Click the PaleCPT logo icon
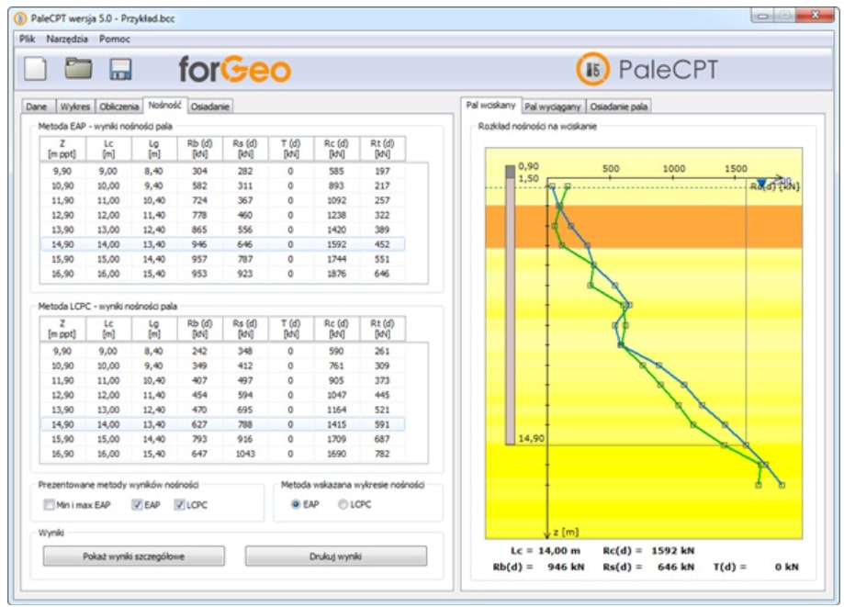Viewport: 844px width, 607px height. point(592,70)
